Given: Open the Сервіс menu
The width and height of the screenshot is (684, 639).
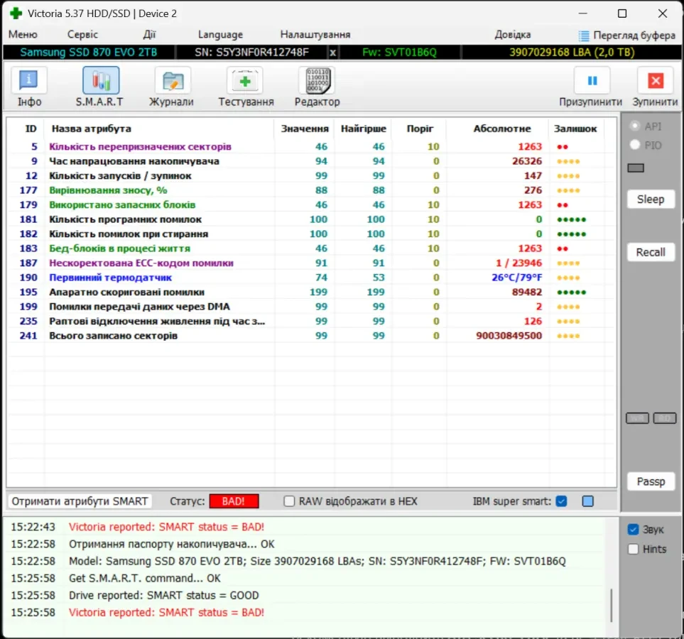Looking at the screenshot, I should [82, 35].
